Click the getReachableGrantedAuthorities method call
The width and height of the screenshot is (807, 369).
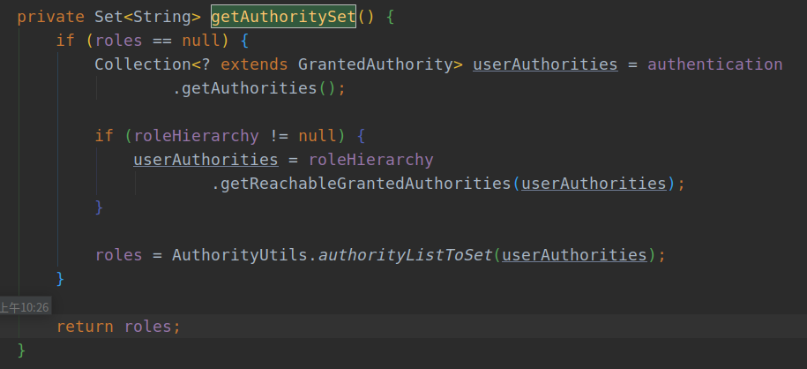(x=365, y=184)
